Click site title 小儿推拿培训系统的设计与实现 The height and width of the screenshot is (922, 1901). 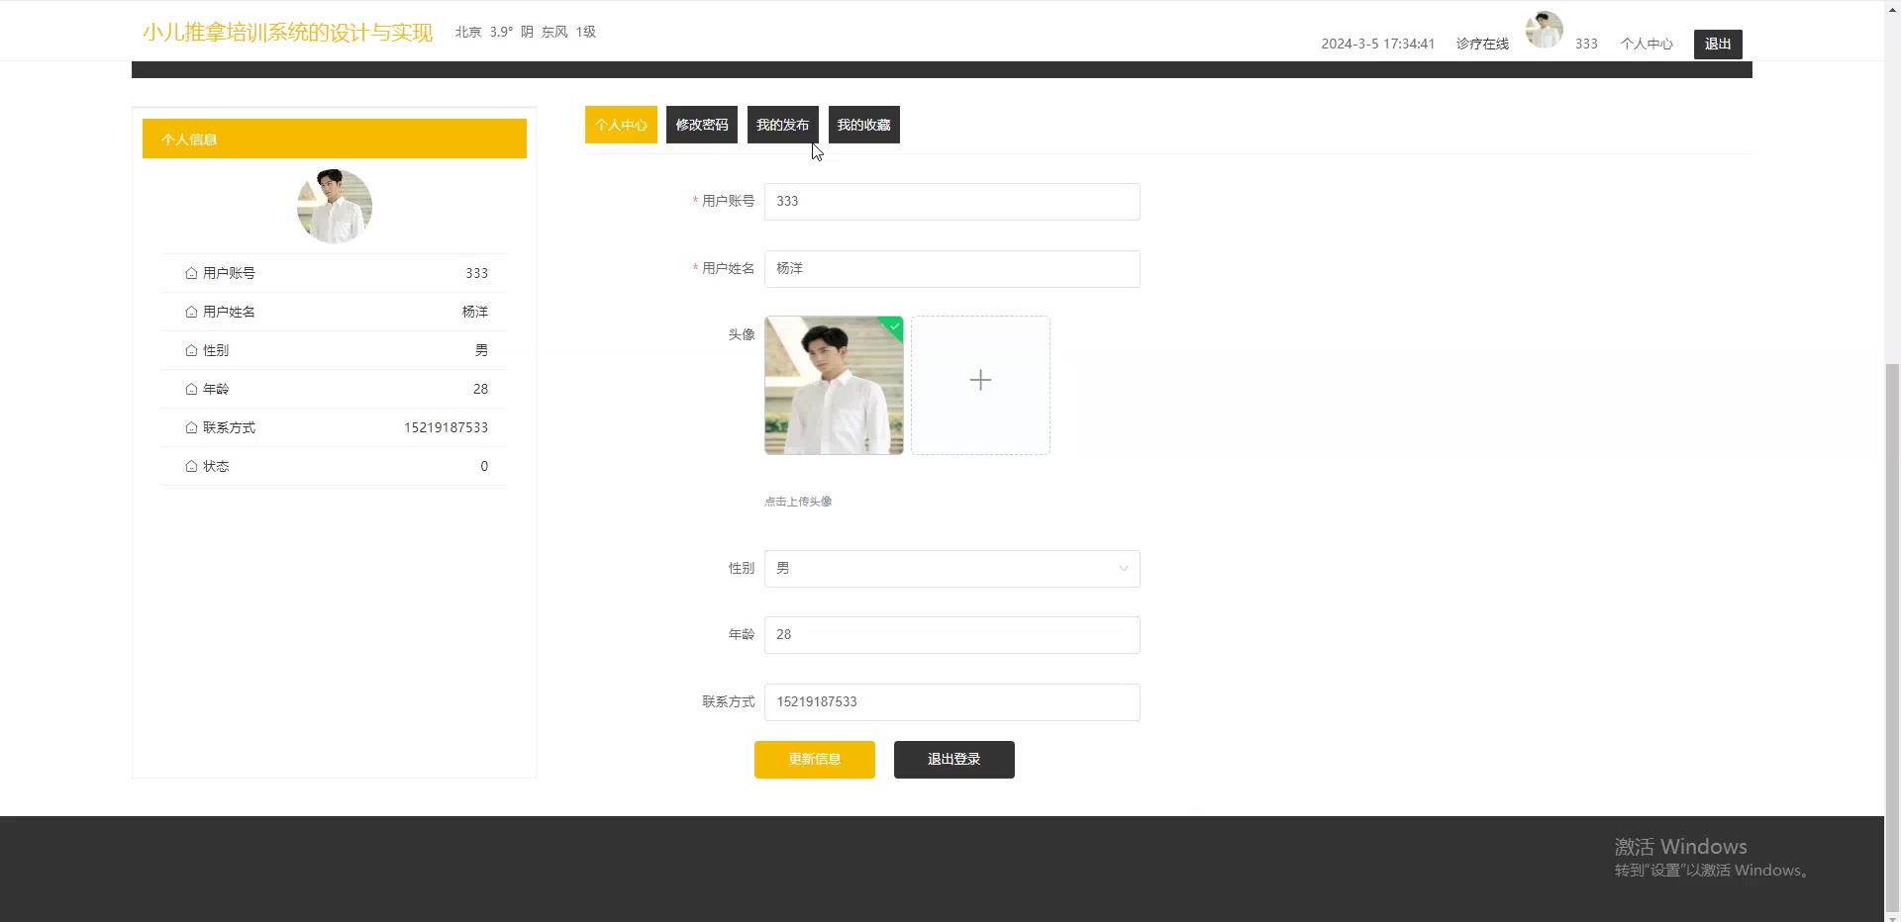[288, 32]
